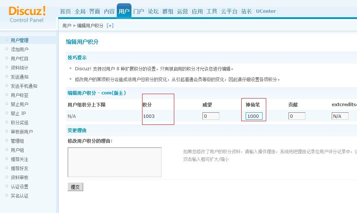Screen dimensions: 357x213
Task: Open the 应用 top menu
Action: (197, 11)
